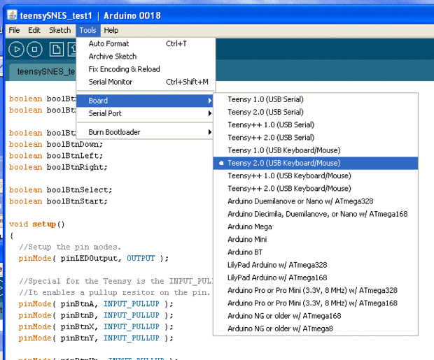
Task: Select LilyPad Arduino w/ ATmega328
Action: pyautogui.click(x=316, y=265)
